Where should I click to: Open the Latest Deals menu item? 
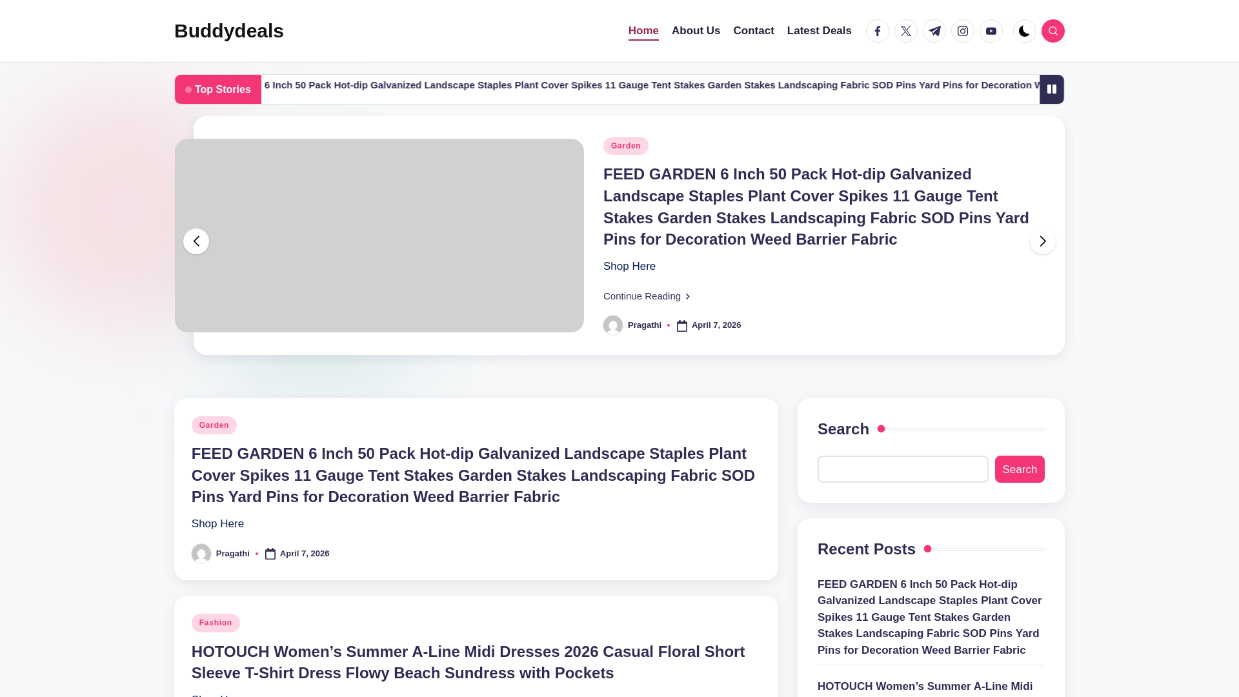[x=819, y=31]
